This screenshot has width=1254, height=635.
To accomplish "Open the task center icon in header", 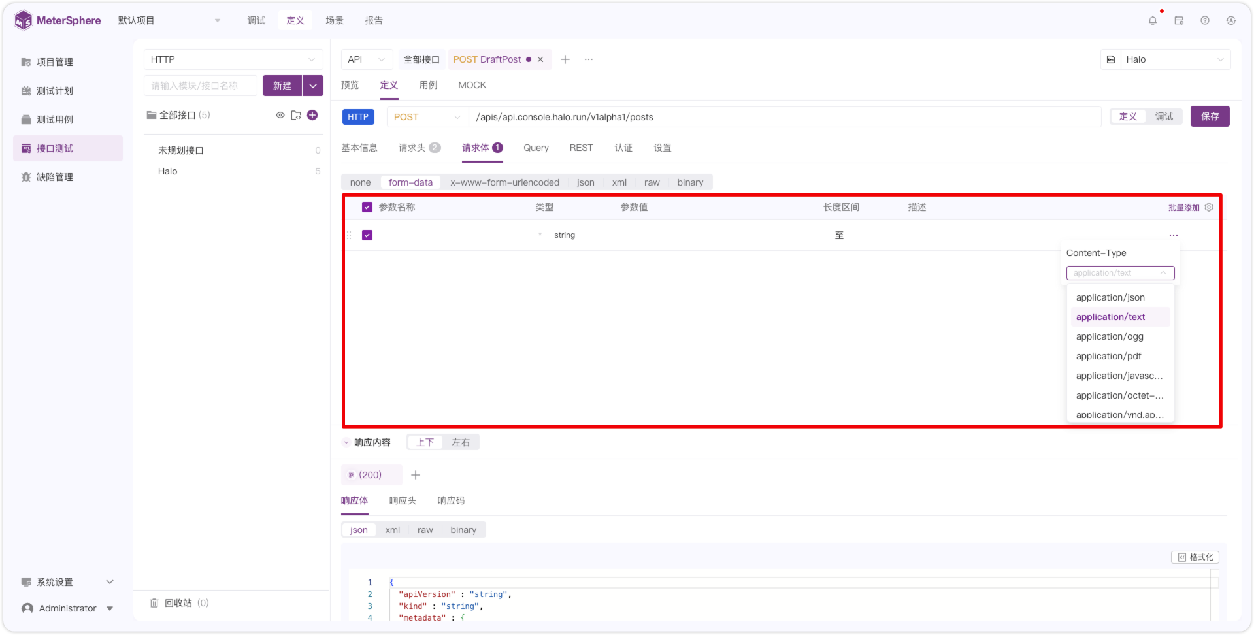I will tap(1179, 20).
